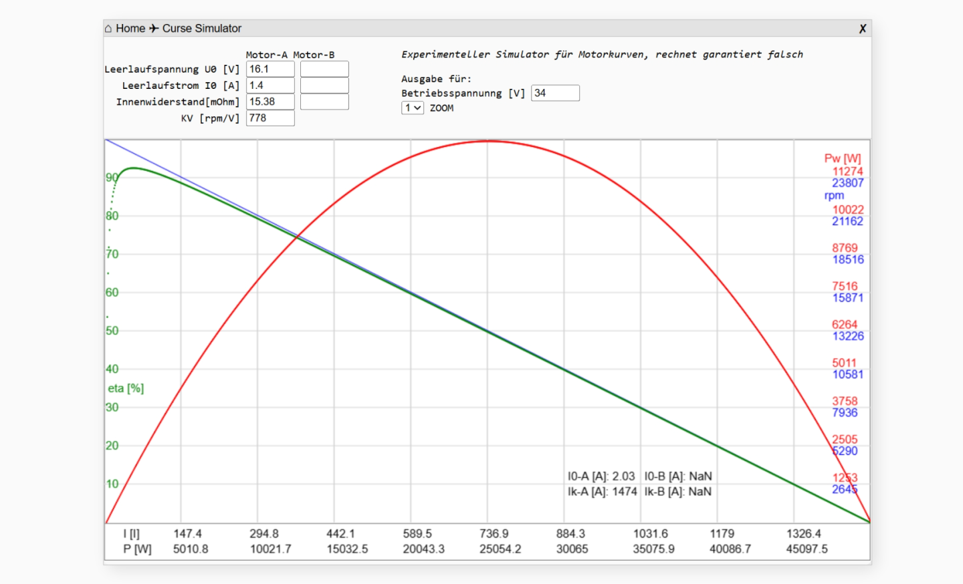Screen dimensions: 963x584
Task: Click the 736.9 current axis label
Action: coord(494,534)
